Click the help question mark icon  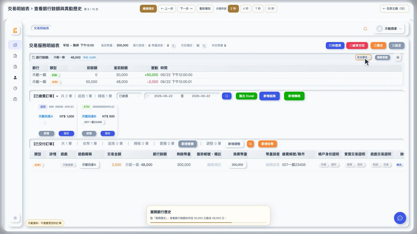(x=398, y=58)
